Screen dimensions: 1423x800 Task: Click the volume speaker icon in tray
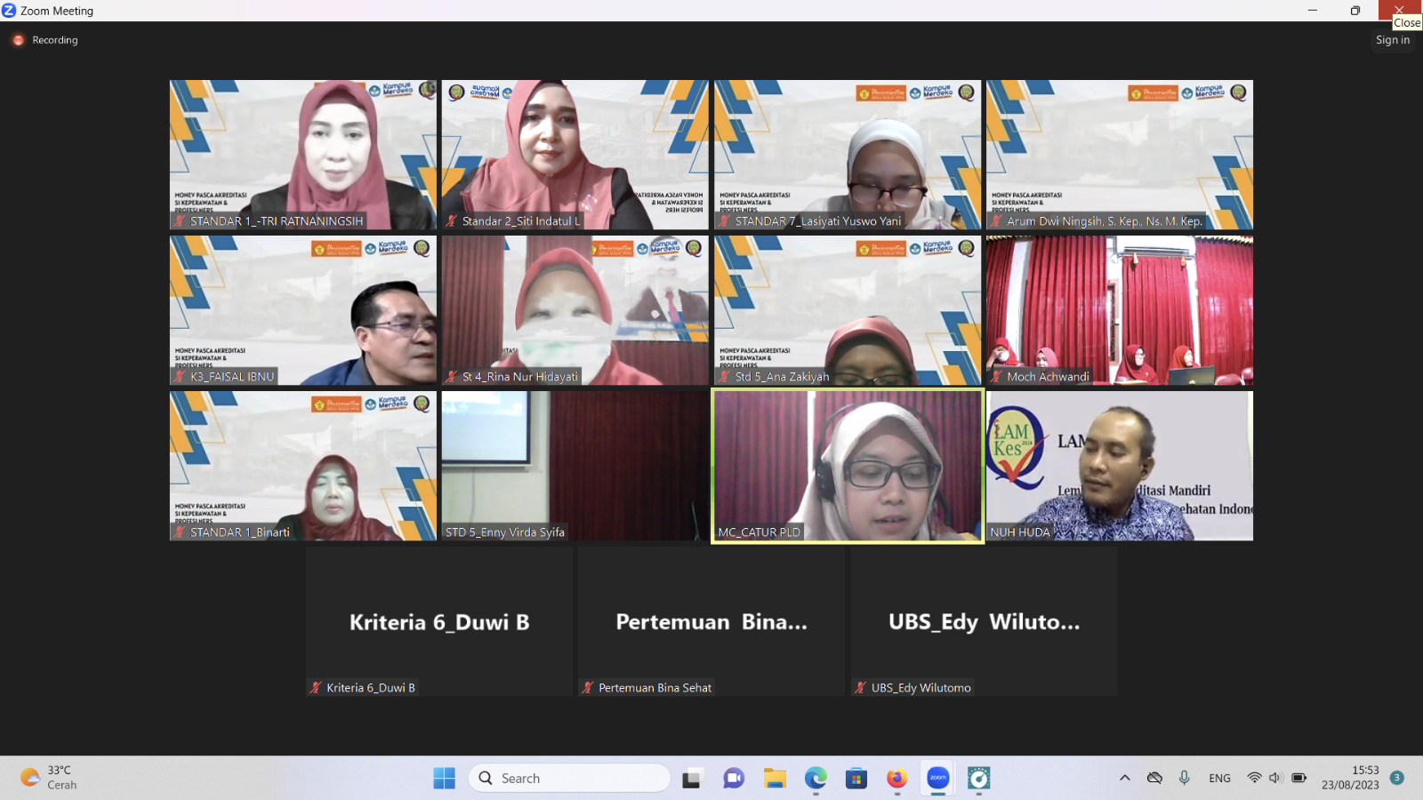pos(1275,778)
